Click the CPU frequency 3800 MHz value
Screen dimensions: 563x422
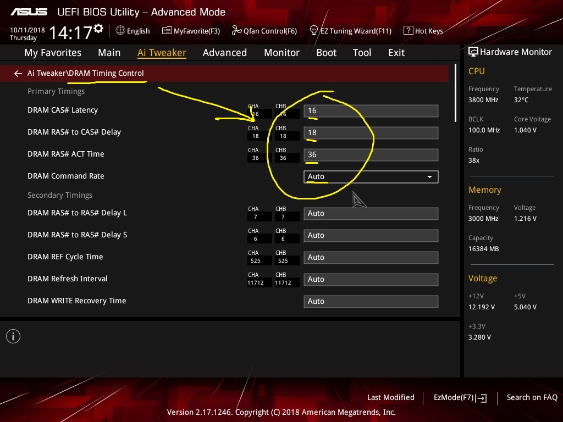[x=483, y=100]
